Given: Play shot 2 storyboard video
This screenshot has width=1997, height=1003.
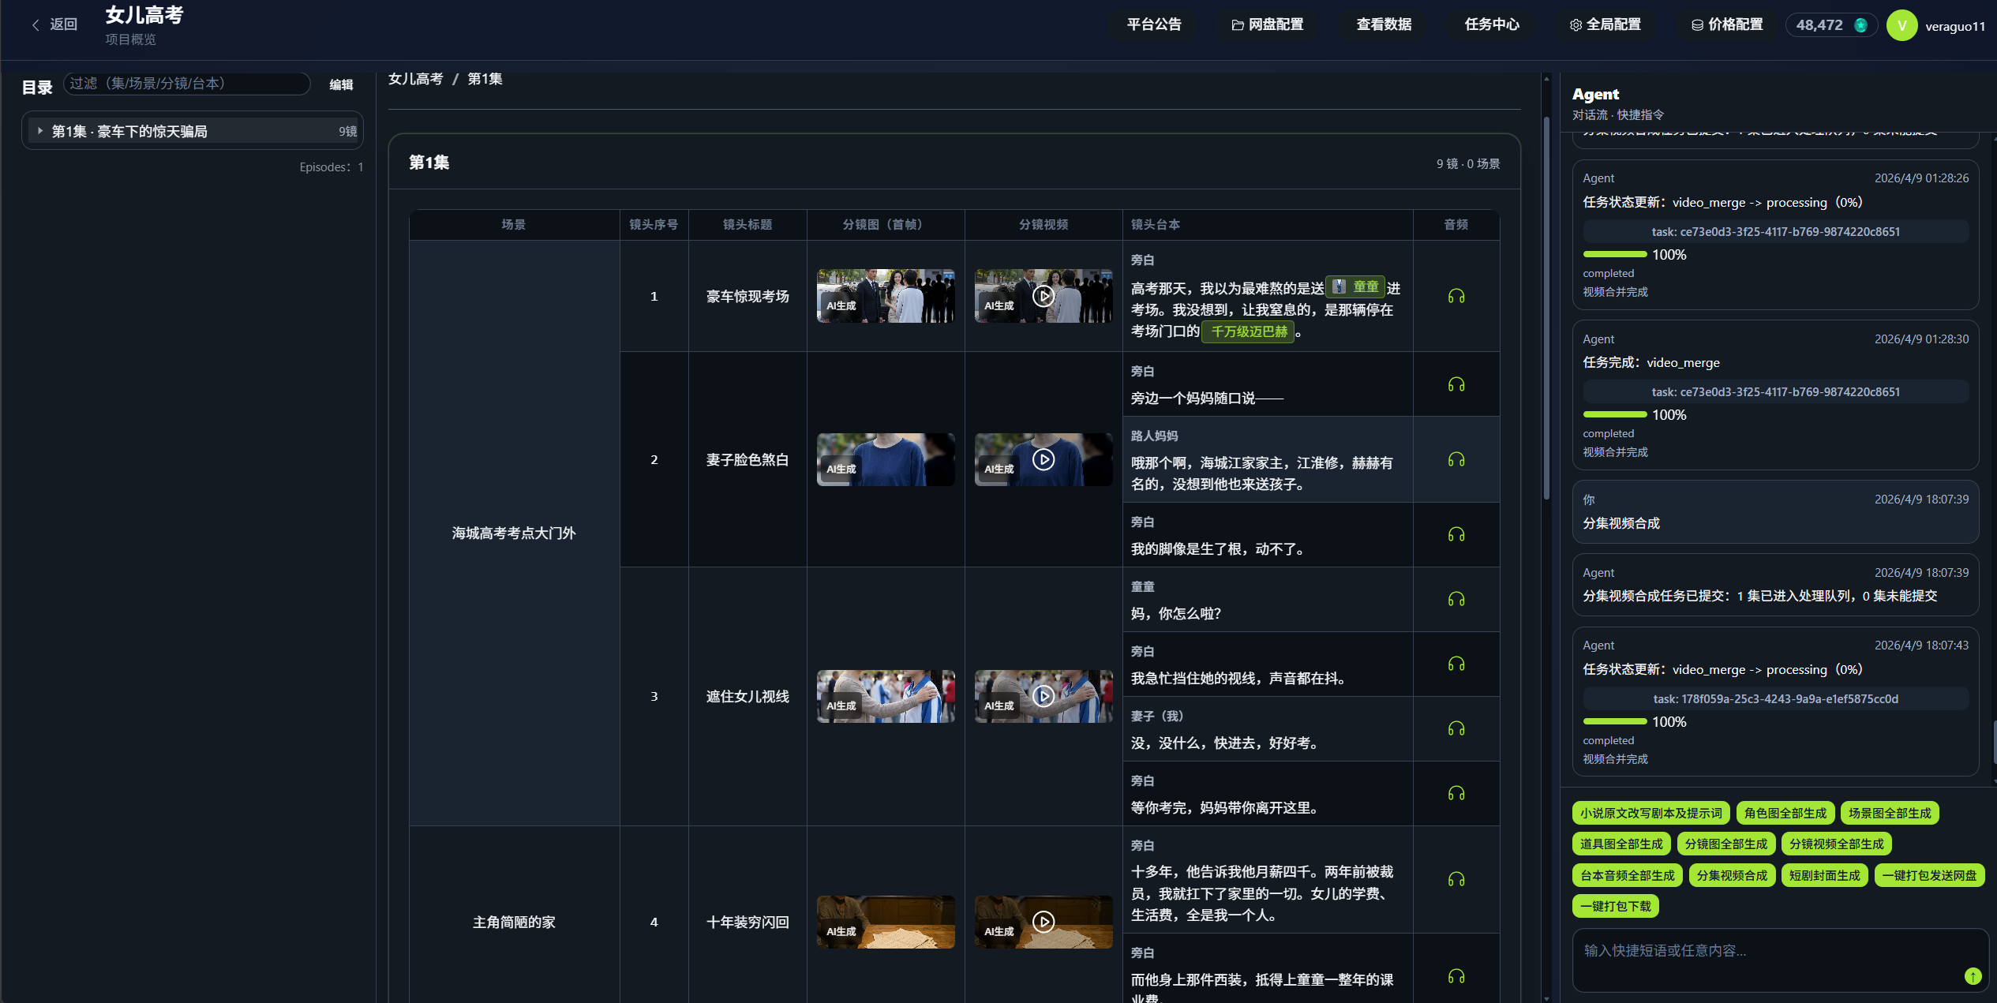Looking at the screenshot, I should click(x=1043, y=459).
